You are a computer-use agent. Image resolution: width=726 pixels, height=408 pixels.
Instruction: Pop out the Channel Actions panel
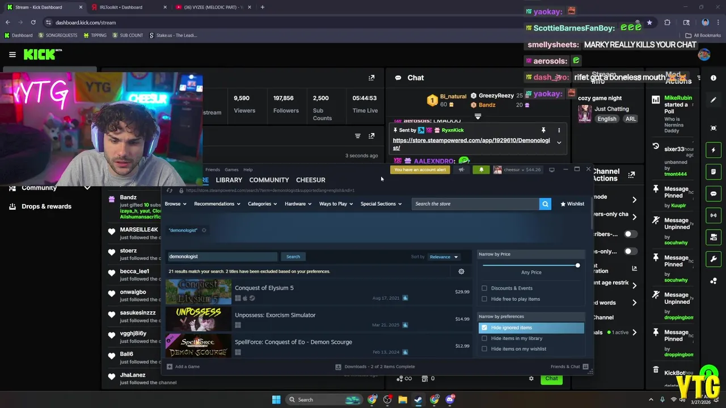(631, 175)
